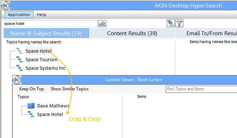Click the Context Viewer window logo icon
Viewport: 237px width, 138px height.
[17, 80]
